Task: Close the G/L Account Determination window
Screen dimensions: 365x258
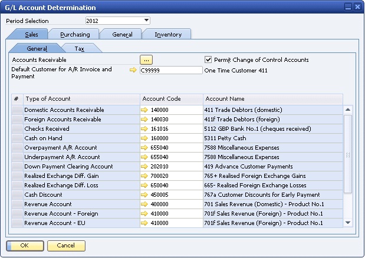Action: tap(357, 7)
